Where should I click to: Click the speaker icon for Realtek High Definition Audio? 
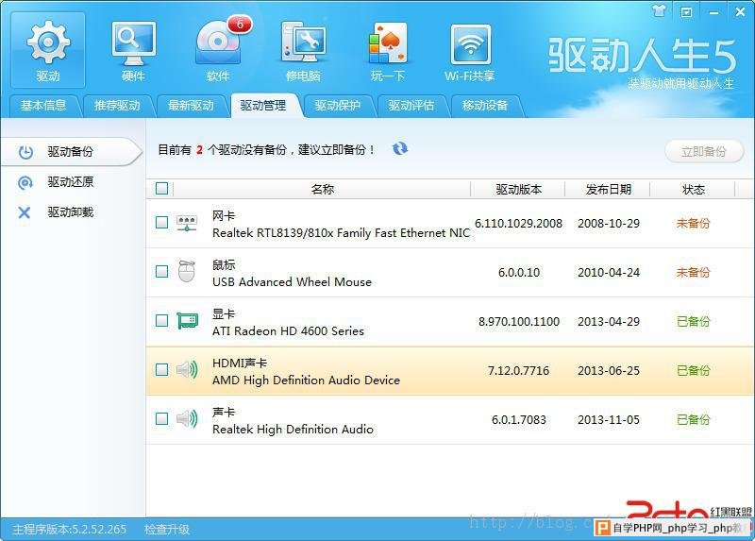[x=187, y=418]
